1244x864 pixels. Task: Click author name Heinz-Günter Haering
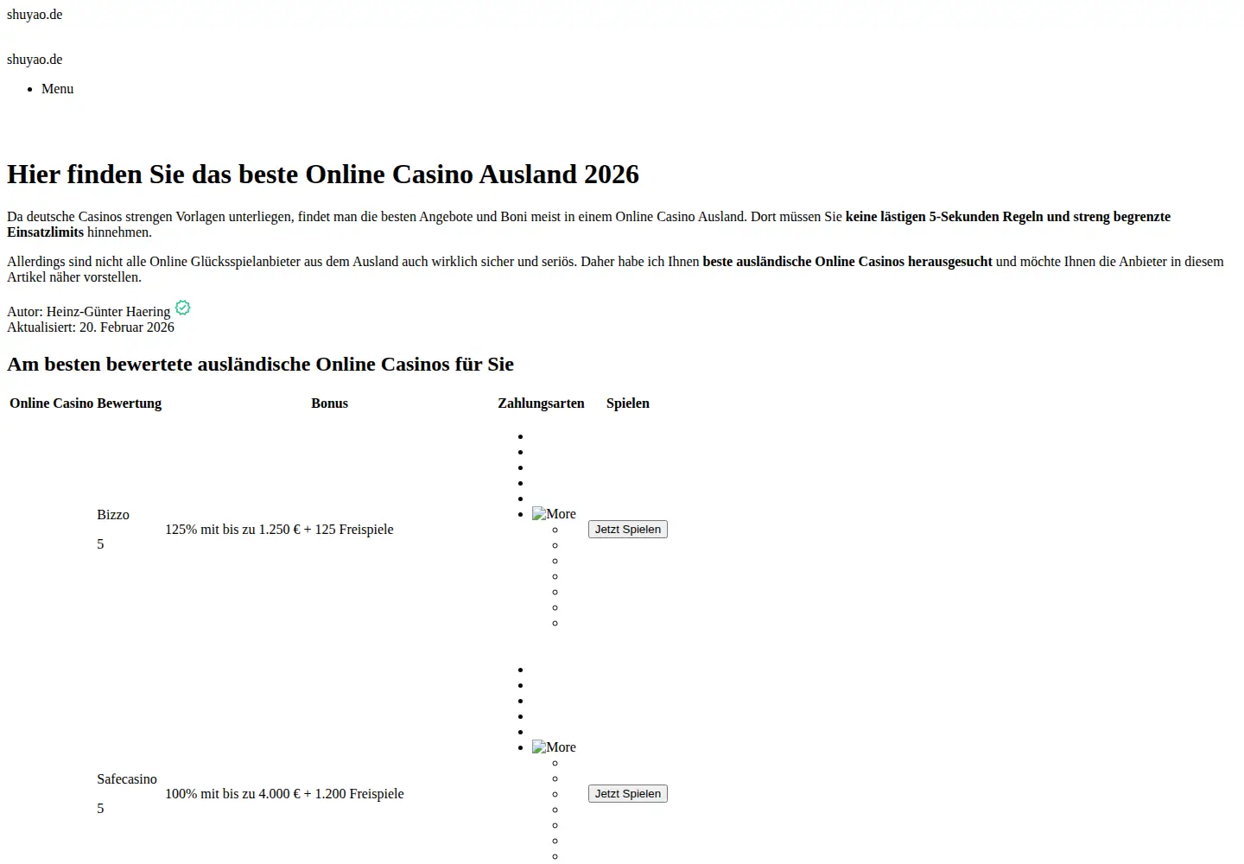108,312
